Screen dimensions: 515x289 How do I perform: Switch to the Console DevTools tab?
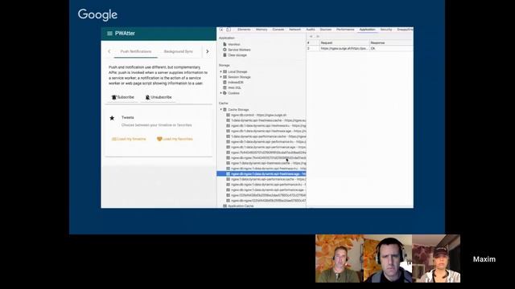(x=278, y=30)
